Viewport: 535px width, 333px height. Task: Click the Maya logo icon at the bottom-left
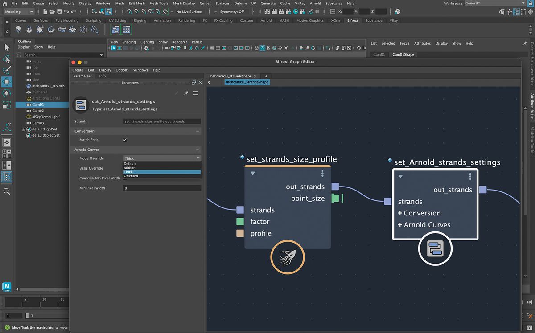click(x=6, y=287)
